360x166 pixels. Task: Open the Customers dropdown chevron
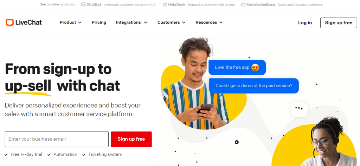[184, 23]
